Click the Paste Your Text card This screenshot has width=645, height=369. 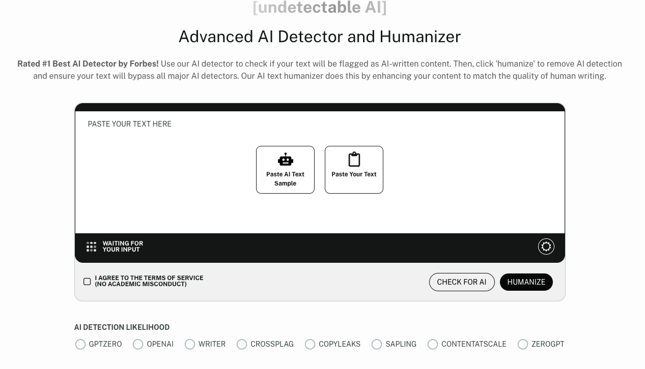pos(354,170)
